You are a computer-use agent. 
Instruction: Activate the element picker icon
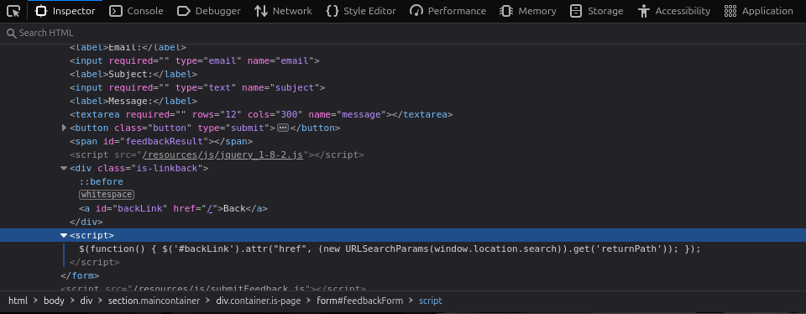coord(14,11)
